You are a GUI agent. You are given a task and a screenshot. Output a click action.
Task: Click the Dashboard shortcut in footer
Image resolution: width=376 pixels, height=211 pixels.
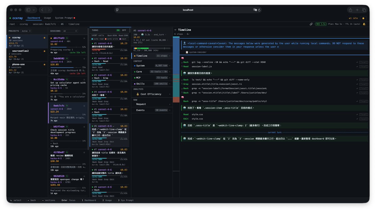(89, 200)
